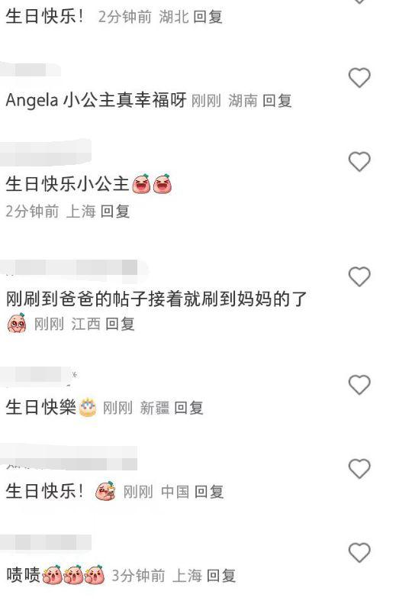Open blurred username above 生日快乐小公主
Image resolution: width=396 pixels, height=601 pixels.
tap(45, 154)
